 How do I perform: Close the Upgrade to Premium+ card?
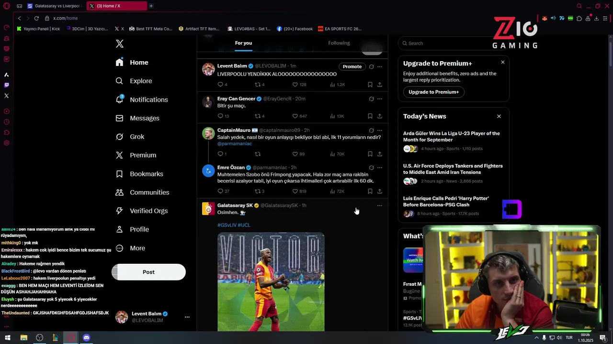pyautogui.click(x=502, y=62)
